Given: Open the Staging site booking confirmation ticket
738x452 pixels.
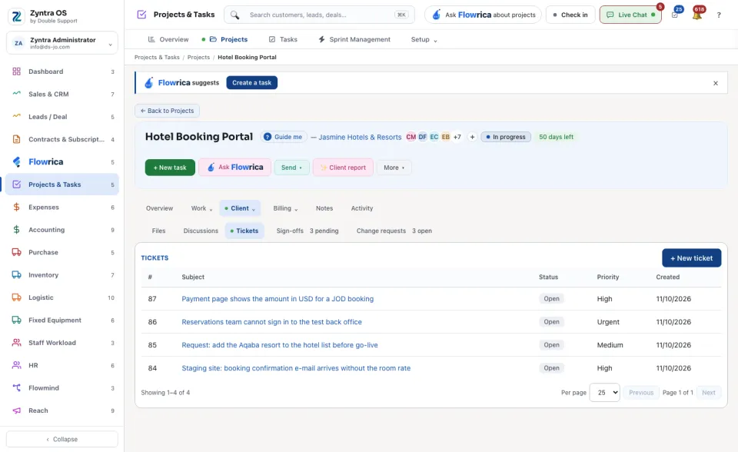Looking at the screenshot, I should [x=296, y=368].
